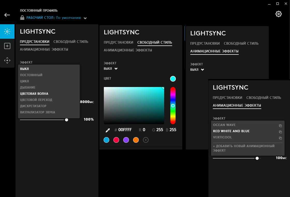The width and height of the screenshot is (290, 197).
Task: Select VERTICOOL animation effect
Action: click(222, 137)
